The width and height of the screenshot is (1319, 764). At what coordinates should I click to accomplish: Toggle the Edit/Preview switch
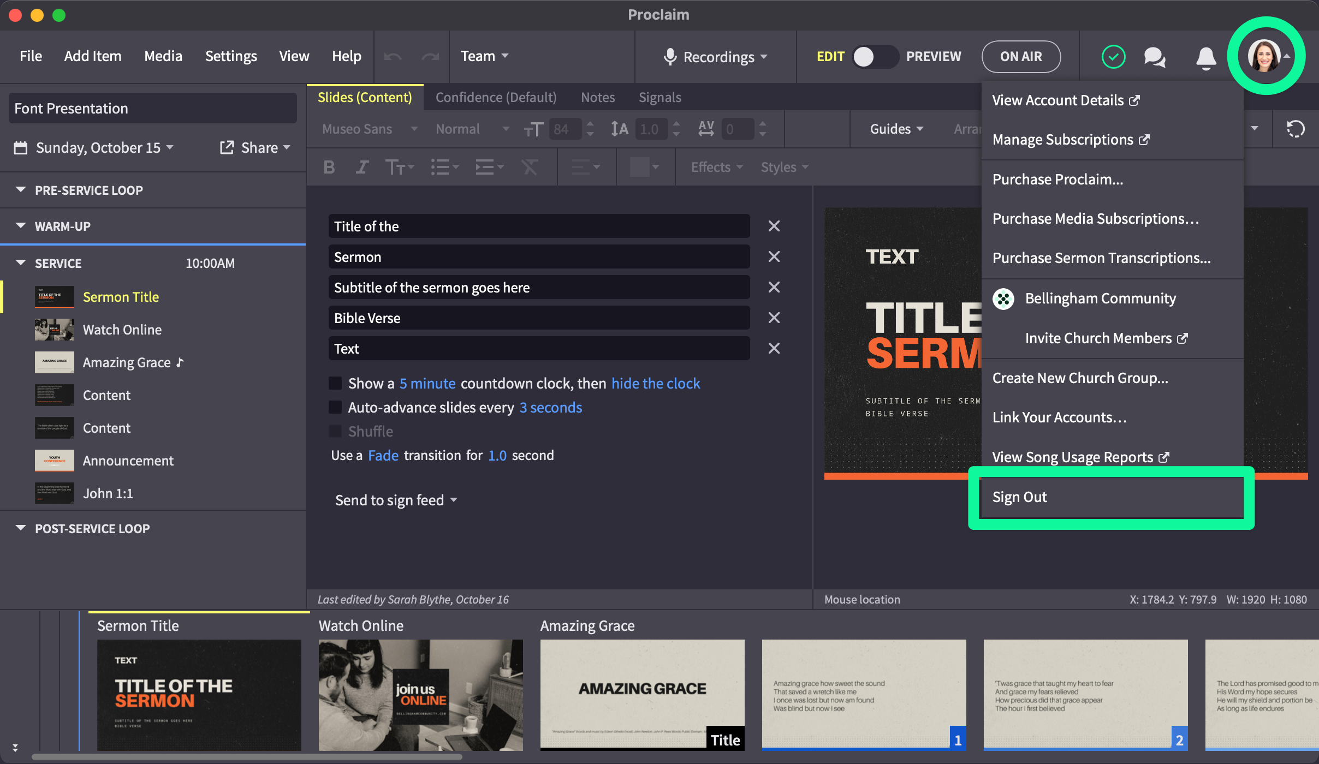click(875, 57)
